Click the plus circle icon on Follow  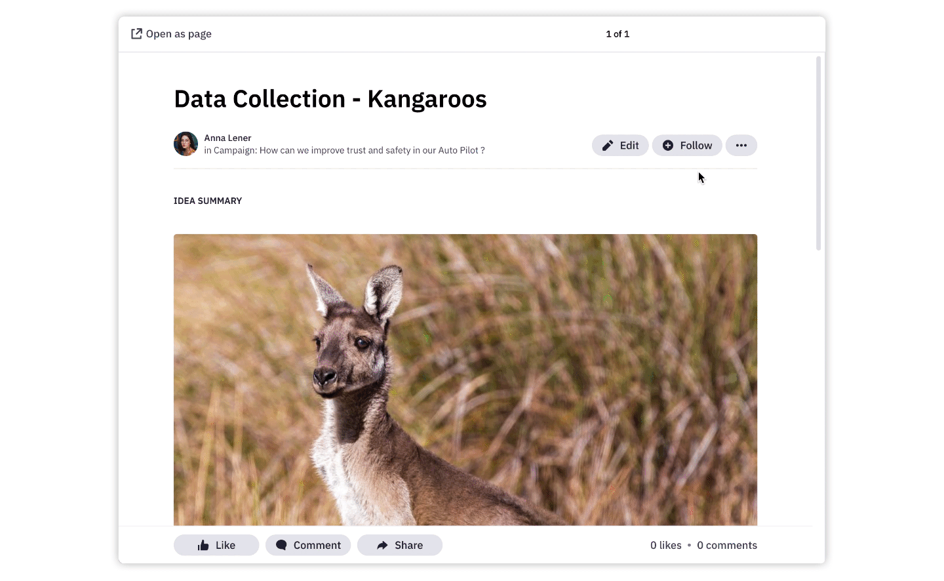[x=667, y=146]
